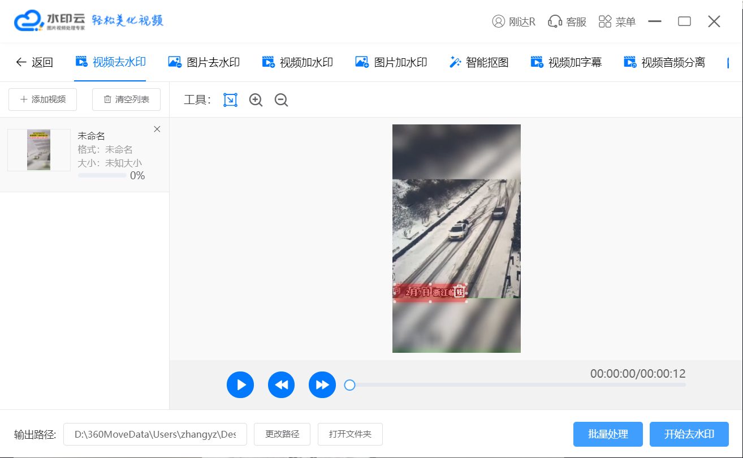Switch to the 视频加水印 tab
Viewport: 743px width, 458px height.
[x=297, y=62]
